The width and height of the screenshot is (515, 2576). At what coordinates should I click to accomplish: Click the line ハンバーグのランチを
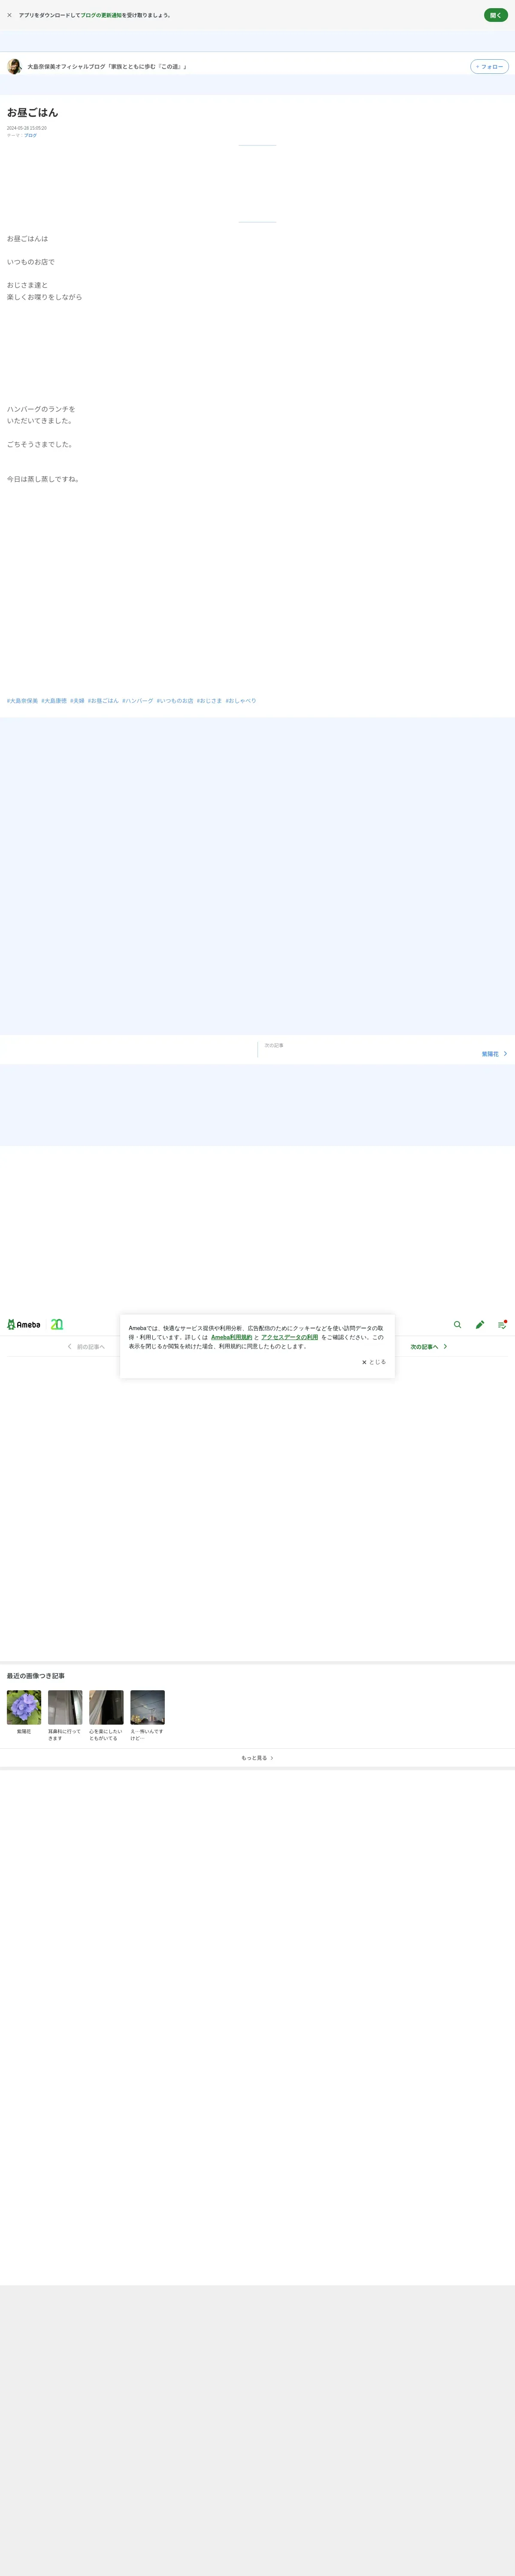pyautogui.click(x=41, y=409)
